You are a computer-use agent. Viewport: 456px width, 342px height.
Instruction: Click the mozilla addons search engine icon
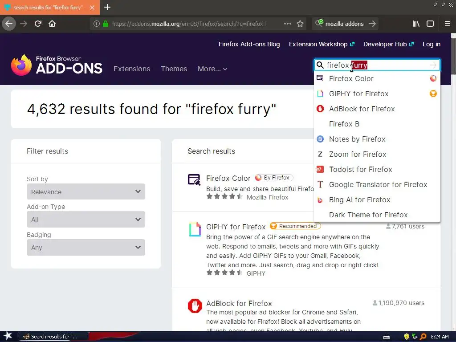tap(319, 23)
